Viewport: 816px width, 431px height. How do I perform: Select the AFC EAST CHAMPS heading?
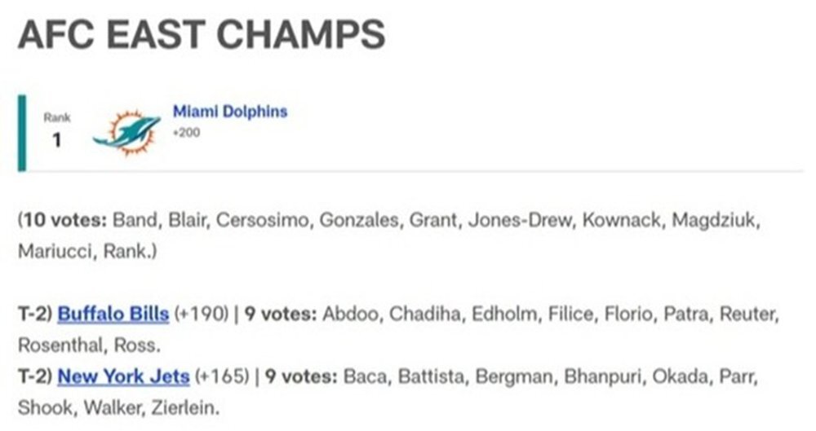coord(202,34)
